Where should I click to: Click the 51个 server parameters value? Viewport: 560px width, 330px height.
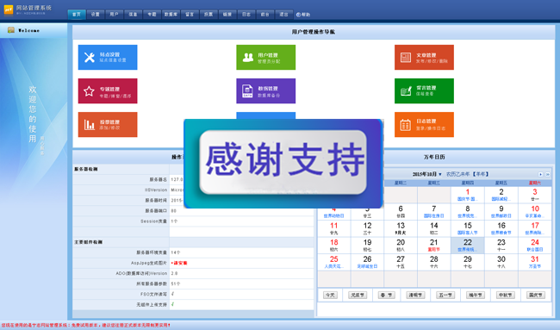tap(176, 284)
